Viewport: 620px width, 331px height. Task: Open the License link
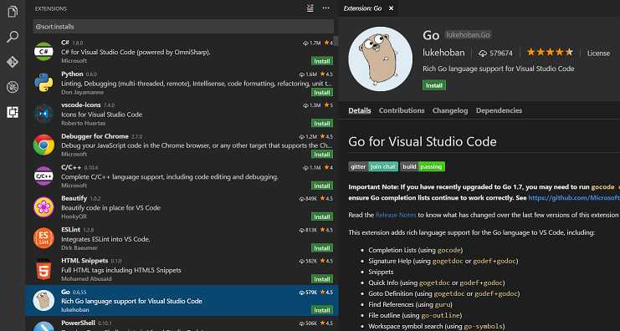click(x=598, y=53)
